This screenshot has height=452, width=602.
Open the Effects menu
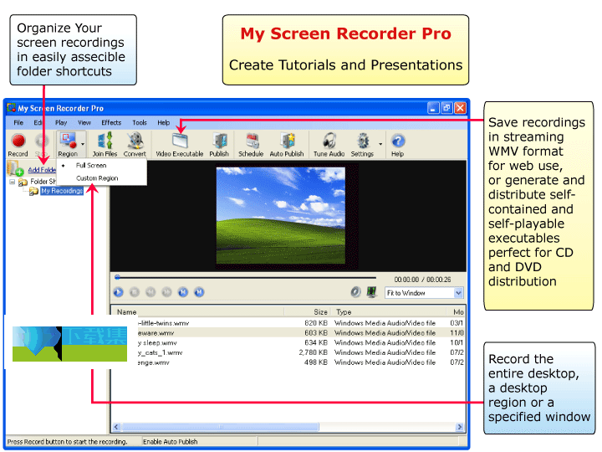point(111,122)
